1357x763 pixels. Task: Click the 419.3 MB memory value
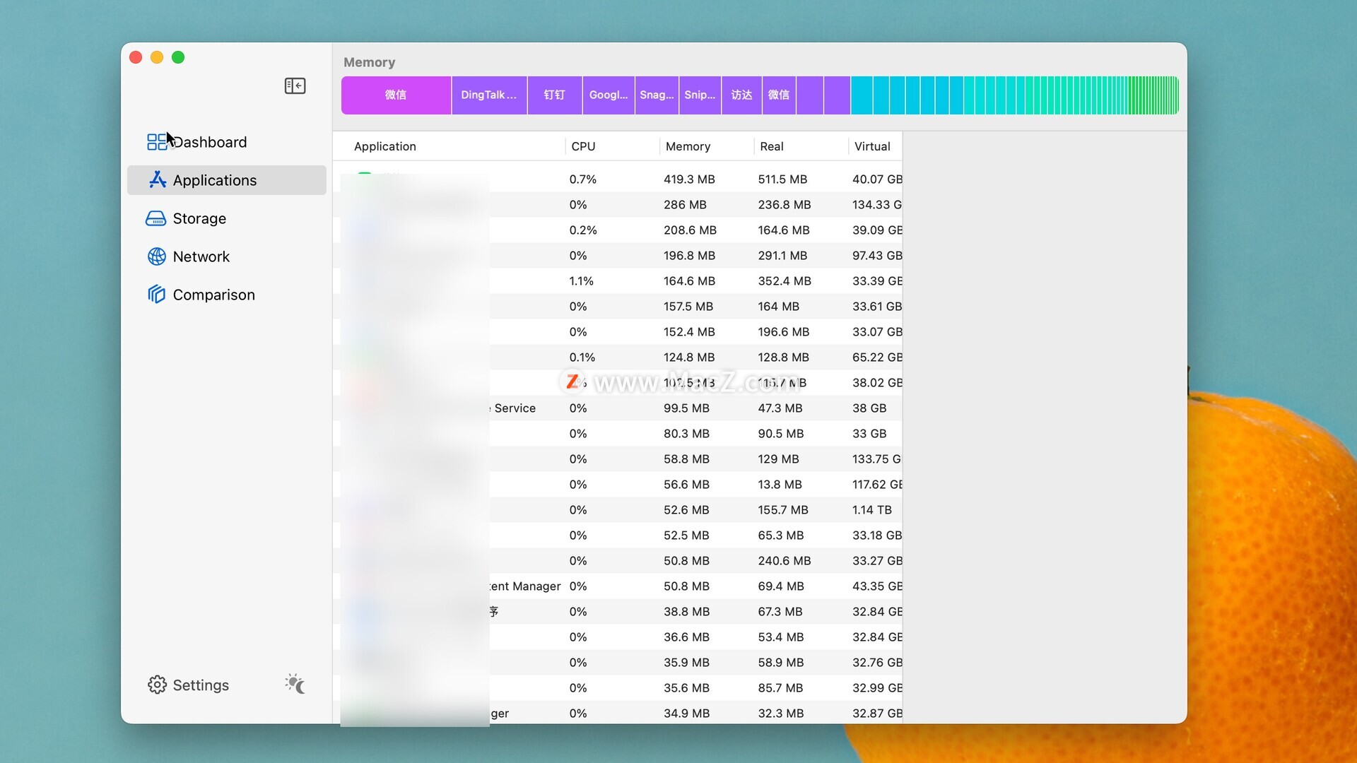pyautogui.click(x=689, y=179)
